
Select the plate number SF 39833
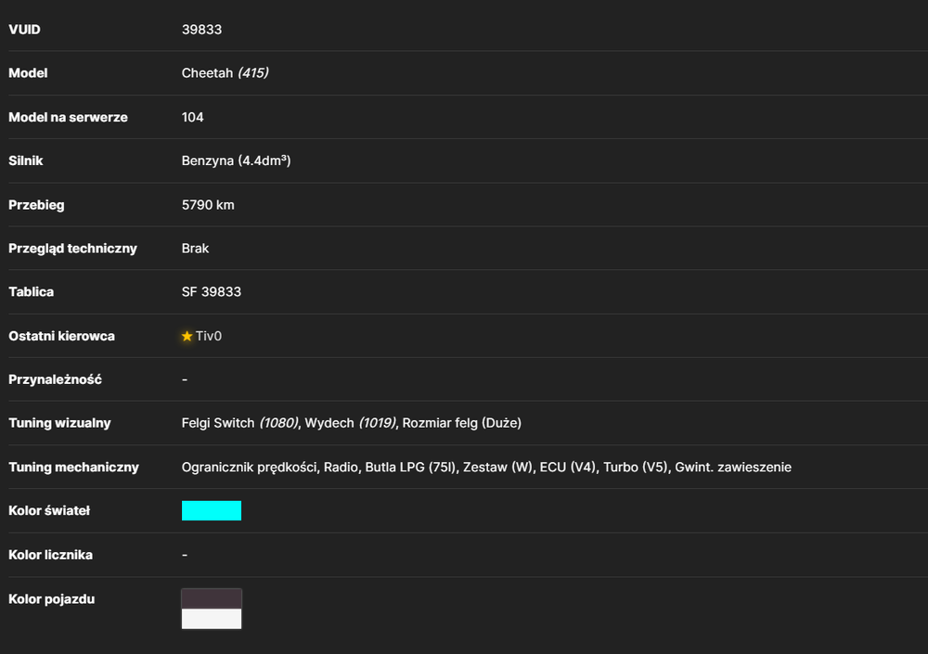(212, 292)
